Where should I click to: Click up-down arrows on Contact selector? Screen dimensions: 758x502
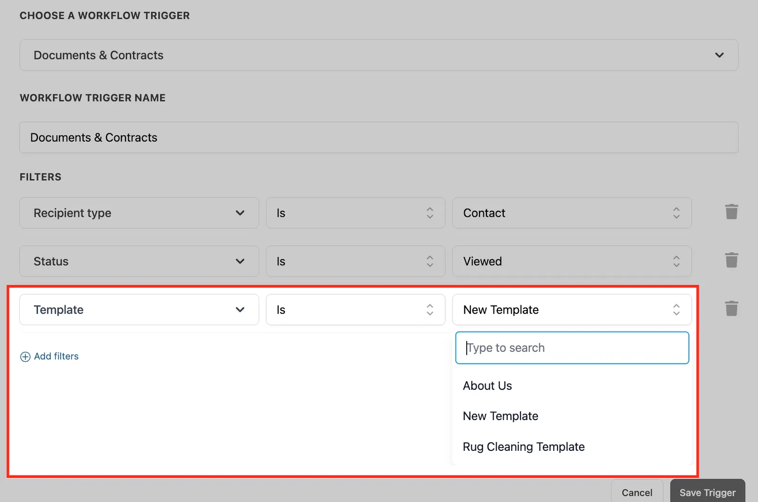tap(676, 213)
